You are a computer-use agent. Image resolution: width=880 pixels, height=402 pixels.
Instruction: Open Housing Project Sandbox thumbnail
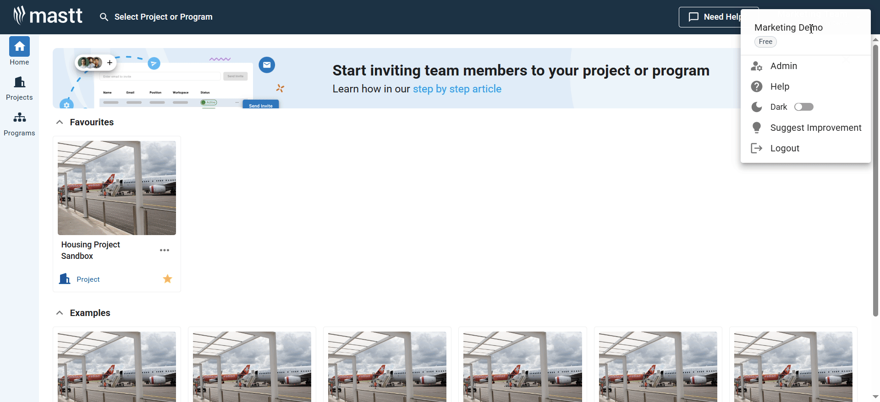click(x=117, y=188)
